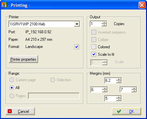Increase the left margin 6 value

tap(105, 88)
